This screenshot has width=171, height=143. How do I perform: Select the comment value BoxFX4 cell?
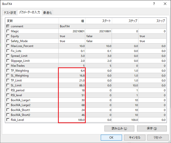click(x=112, y=26)
